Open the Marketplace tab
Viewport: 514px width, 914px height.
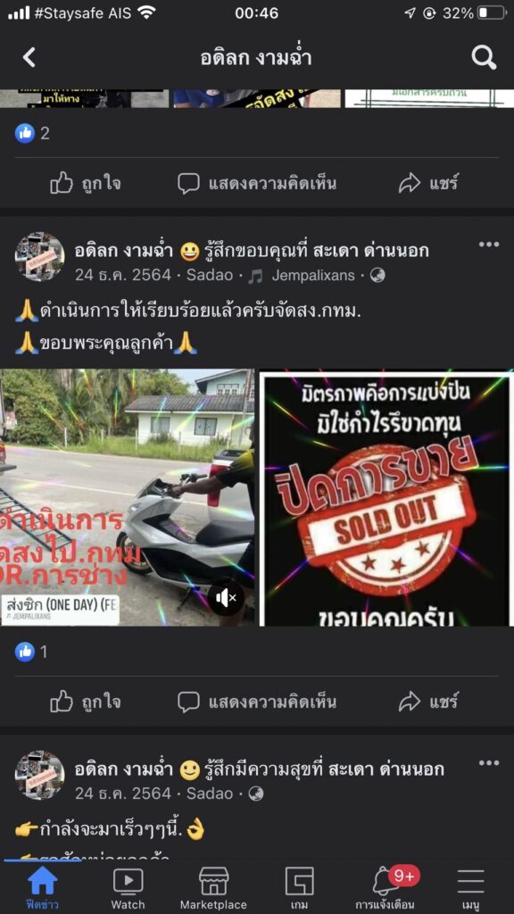pos(213,888)
